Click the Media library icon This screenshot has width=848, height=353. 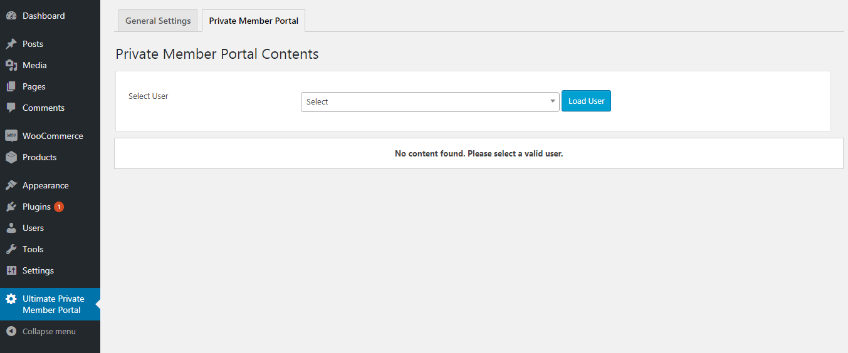tap(11, 65)
